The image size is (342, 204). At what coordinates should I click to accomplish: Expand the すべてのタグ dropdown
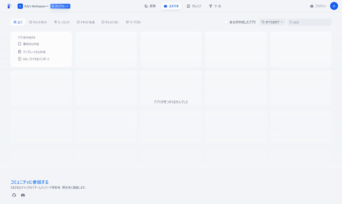click(272, 22)
